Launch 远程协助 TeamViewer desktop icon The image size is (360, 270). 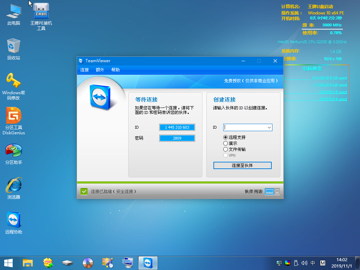pos(14,223)
